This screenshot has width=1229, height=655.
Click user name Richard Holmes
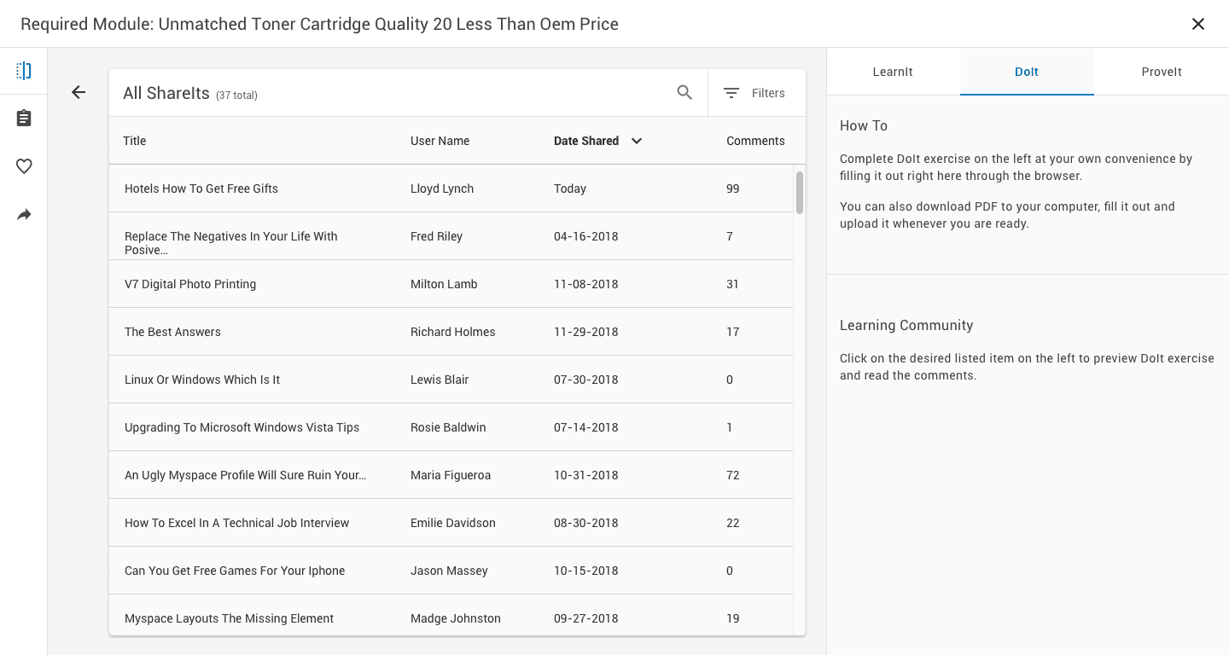click(x=453, y=332)
